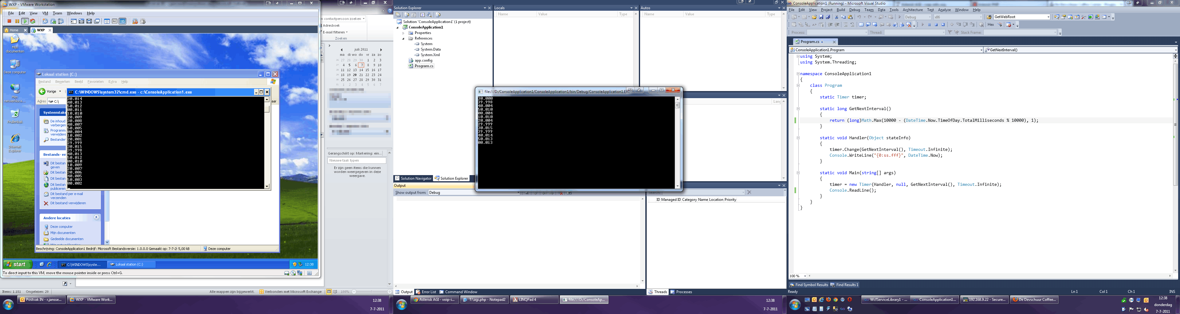Toggle Hex display button in debug toolbar
The height and width of the screenshot is (314, 1180).
[x=991, y=25]
